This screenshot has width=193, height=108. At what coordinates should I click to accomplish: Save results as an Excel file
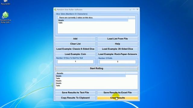117,93
